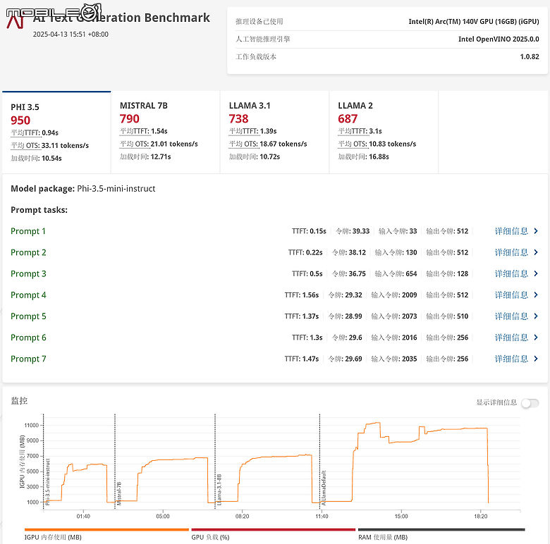Click Model package Phi-3.5-mini-instruct text

point(82,189)
